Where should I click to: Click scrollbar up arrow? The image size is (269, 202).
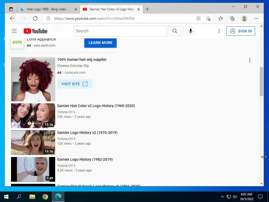tap(261, 26)
